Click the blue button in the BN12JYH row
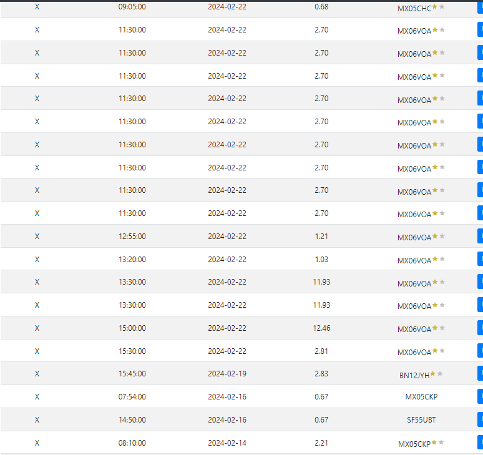The image size is (483, 455). (x=480, y=374)
